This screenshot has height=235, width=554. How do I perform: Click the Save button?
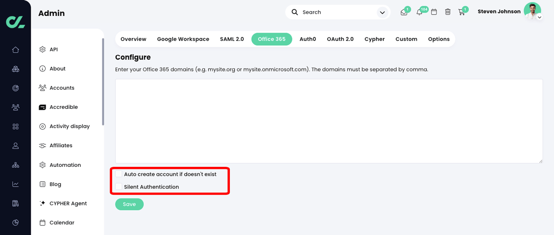(x=129, y=204)
